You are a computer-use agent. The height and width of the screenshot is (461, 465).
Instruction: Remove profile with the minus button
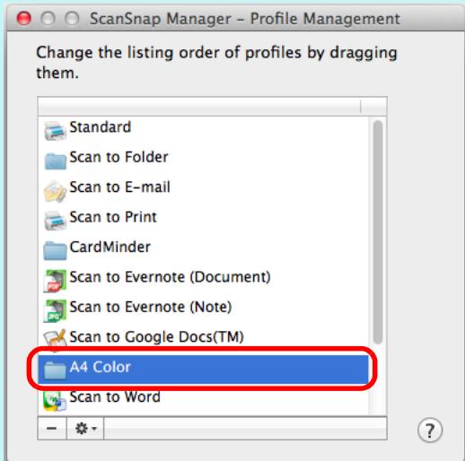pyautogui.click(x=52, y=429)
